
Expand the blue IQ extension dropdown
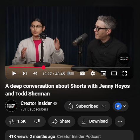point(121,106)
